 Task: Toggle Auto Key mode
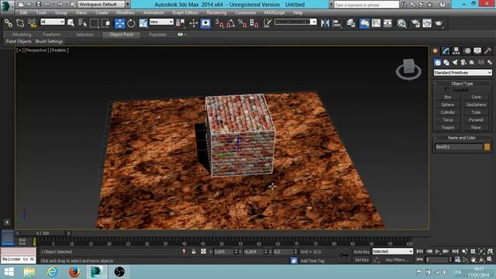[362, 252]
